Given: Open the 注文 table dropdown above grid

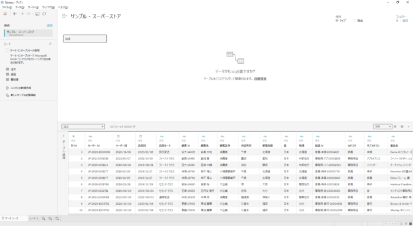Looking at the screenshot, I should tap(83, 127).
